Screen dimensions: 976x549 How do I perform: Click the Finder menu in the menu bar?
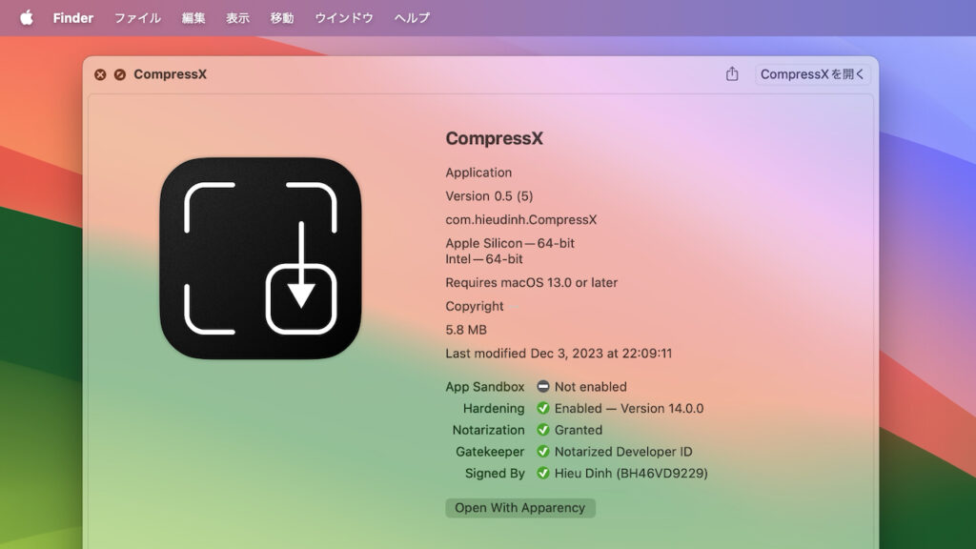tap(72, 18)
